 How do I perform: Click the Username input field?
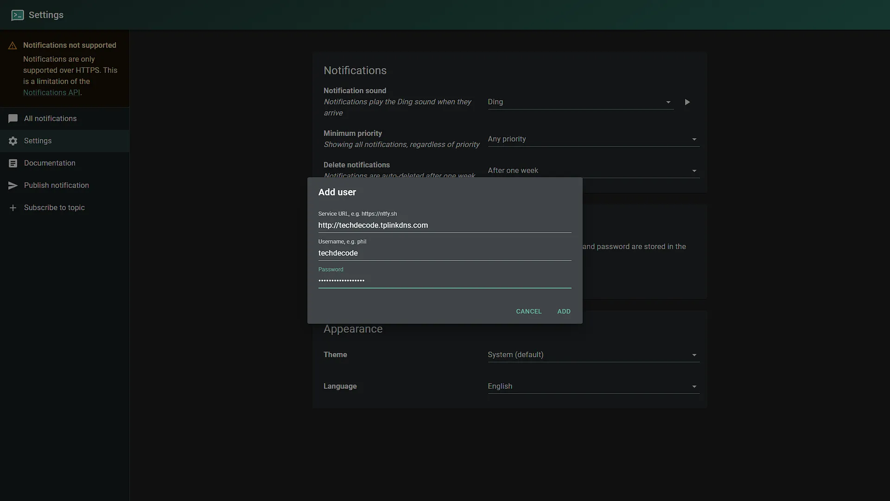[x=445, y=253]
